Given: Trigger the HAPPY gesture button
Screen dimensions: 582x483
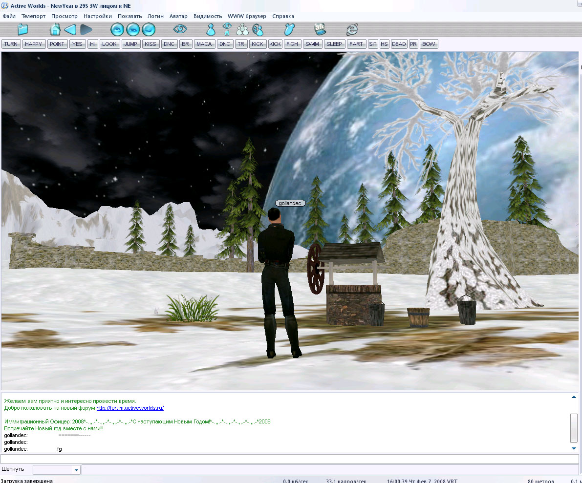Looking at the screenshot, I should (x=33, y=44).
